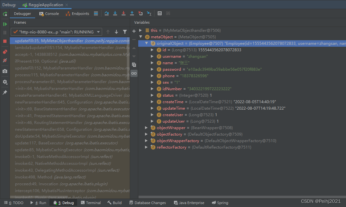Click the Frames list vertical scrollbar
Viewport: 346px width, 207px height.
pyautogui.click(x=128, y=58)
